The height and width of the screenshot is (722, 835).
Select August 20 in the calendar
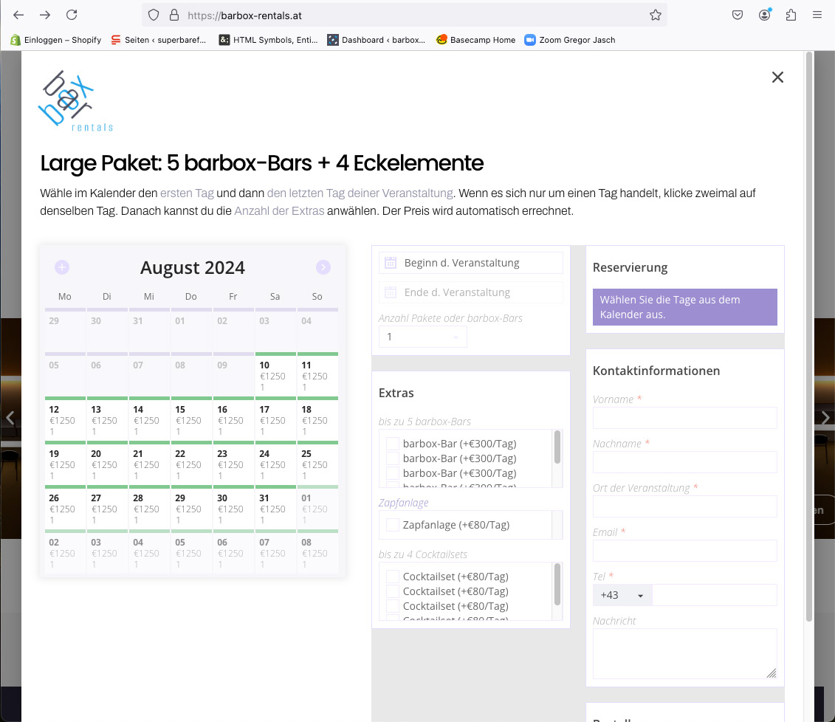click(108, 464)
